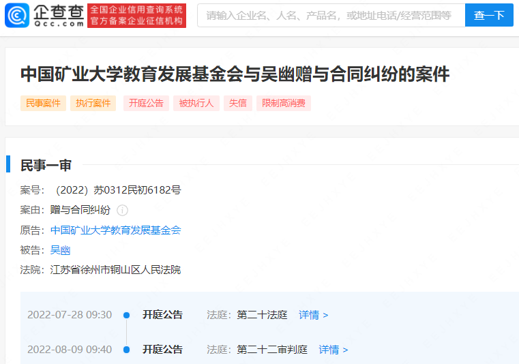This screenshot has width=519, height=364.
Task: Open 详情 for 第二十法庭 hearing
Action: click(x=314, y=315)
